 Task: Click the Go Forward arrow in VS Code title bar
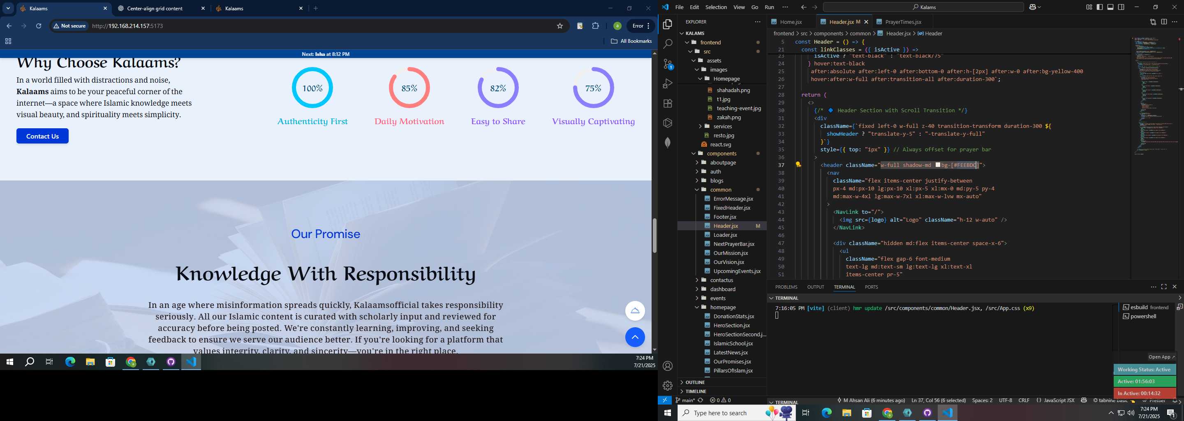(x=814, y=7)
